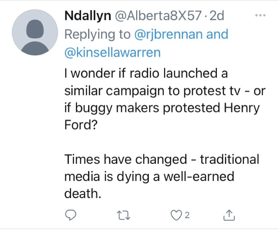Click the 2d timestamp
The height and width of the screenshot is (230, 279).
coord(216,16)
